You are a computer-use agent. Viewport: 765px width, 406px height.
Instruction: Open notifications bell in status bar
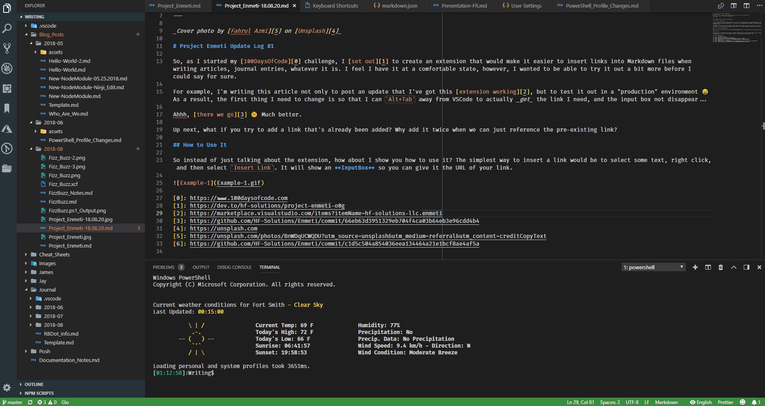pos(756,402)
